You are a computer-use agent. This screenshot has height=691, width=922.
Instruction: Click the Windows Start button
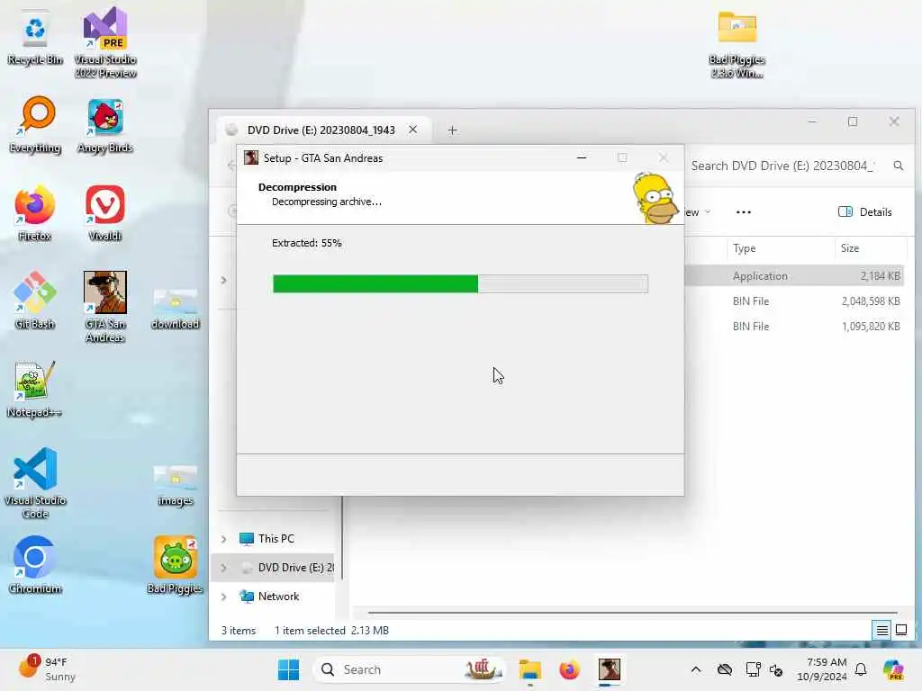pos(288,669)
